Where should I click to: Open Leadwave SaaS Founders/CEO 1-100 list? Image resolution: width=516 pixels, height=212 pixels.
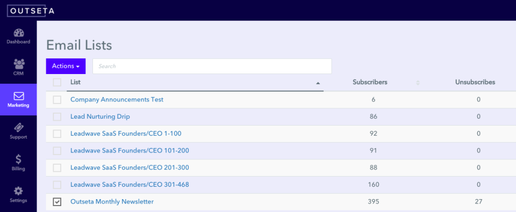tap(126, 134)
